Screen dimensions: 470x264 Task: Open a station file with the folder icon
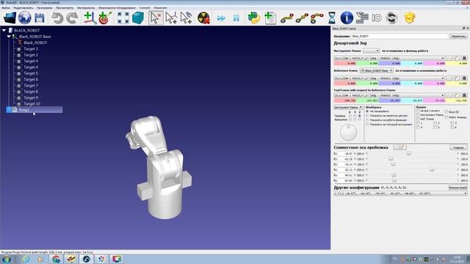(10, 18)
